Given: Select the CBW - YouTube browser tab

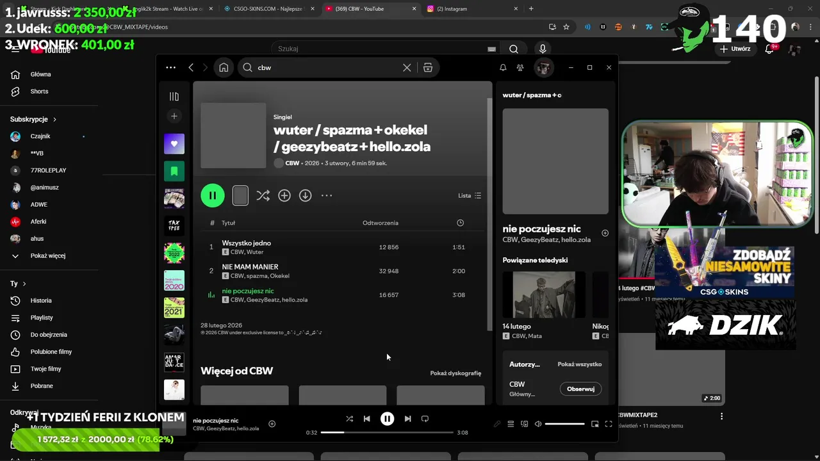Looking at the screenshot, I should coord(368,9).
